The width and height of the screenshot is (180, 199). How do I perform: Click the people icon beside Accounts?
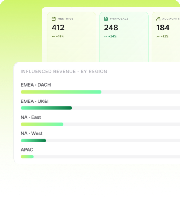[158, 19]
